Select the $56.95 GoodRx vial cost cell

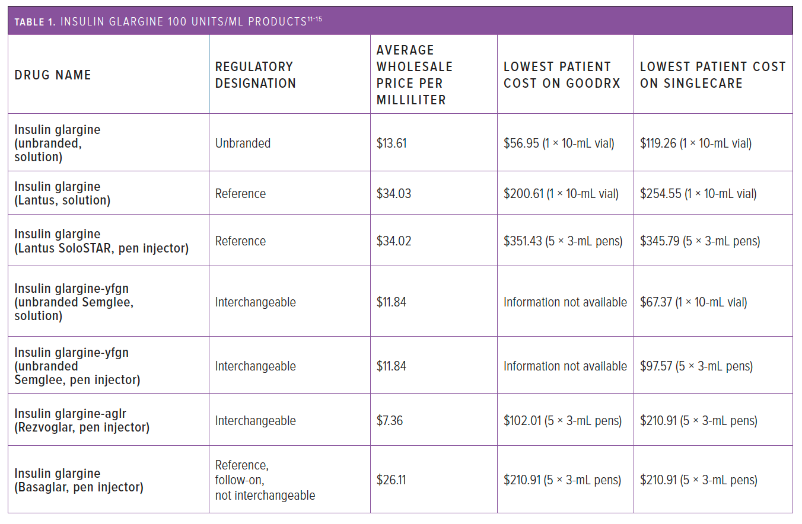[x=559, y=143]
